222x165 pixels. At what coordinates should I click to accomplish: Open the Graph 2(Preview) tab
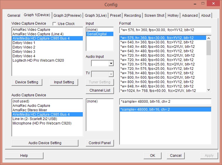coord(68,16)
